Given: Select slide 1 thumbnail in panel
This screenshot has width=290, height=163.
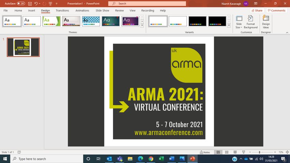Looking at the screenshot, I should [23, 47].
